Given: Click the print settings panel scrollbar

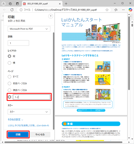Looking at the screenshot, I should coord(54,81).
